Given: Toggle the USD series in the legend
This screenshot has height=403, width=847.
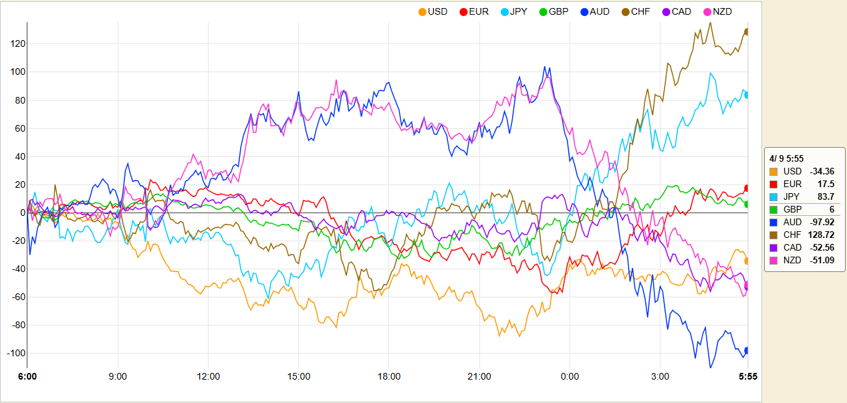Looking at the screenshot, I should (x=433, y=11).
